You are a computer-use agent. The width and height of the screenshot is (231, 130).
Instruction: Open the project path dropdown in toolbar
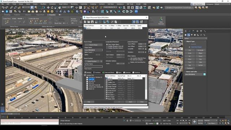tap(179, 7)
